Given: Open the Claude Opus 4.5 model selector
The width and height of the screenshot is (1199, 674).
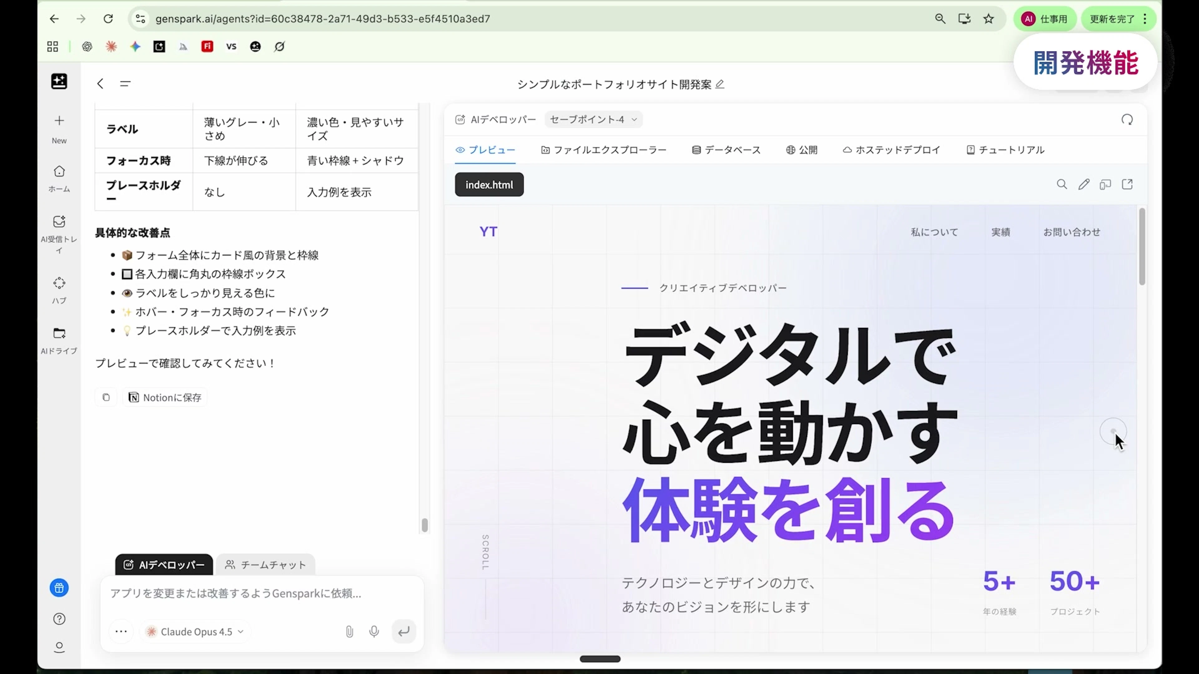Looking at the screenshot, I should (197, 632).
